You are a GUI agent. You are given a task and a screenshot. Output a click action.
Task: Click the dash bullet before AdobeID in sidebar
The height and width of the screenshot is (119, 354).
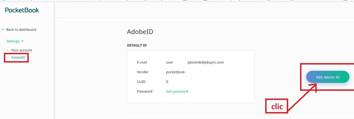pos(7,58)
